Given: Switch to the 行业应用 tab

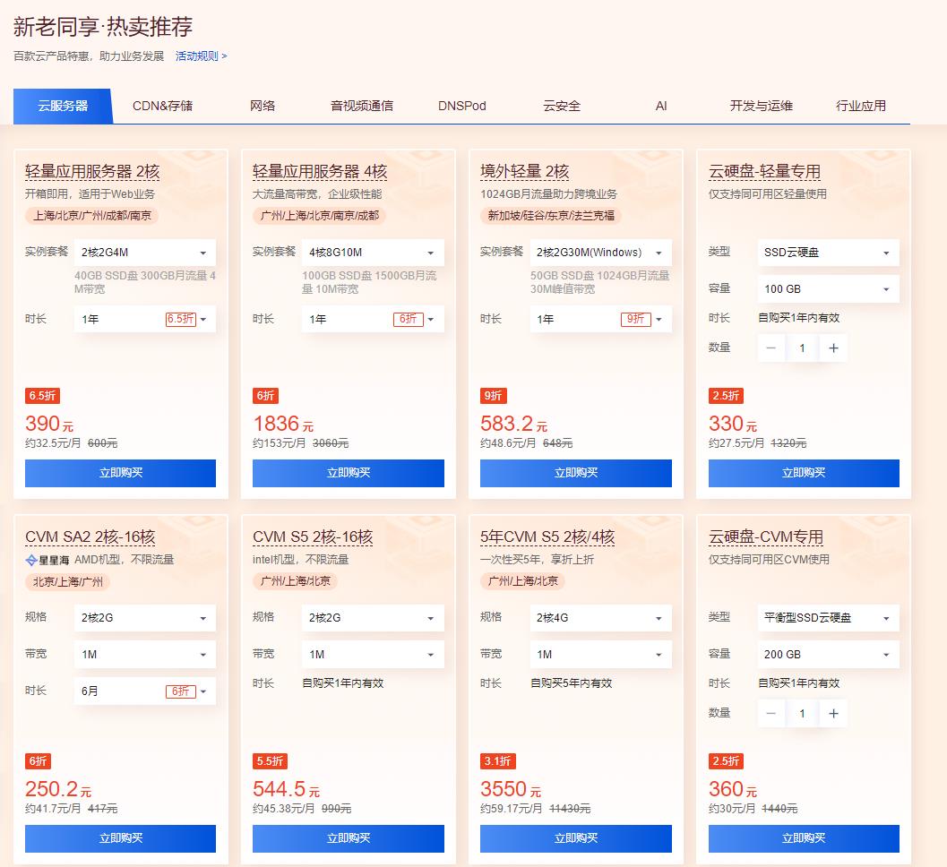Looking at the screenshot, I should point(861,106).
